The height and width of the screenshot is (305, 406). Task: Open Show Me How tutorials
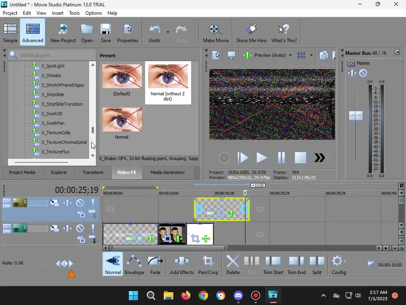click(251, 33)
